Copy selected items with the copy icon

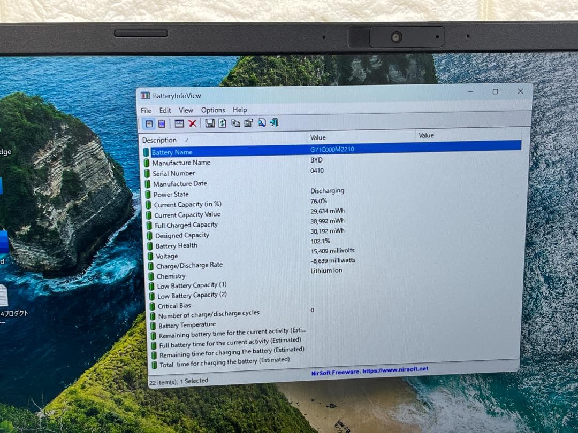pos(235,123)
